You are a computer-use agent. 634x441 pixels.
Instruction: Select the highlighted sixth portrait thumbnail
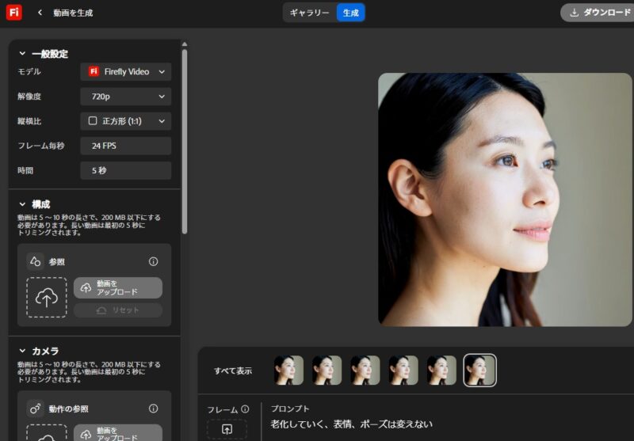(x=479, y=371)
